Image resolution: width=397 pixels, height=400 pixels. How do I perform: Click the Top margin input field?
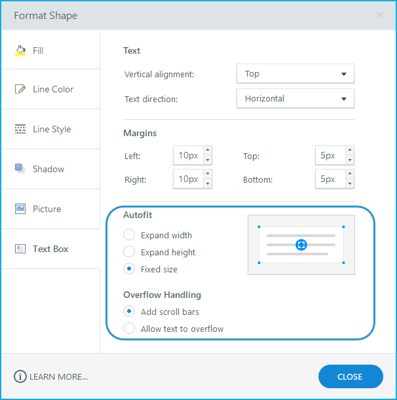click(330, 155)
